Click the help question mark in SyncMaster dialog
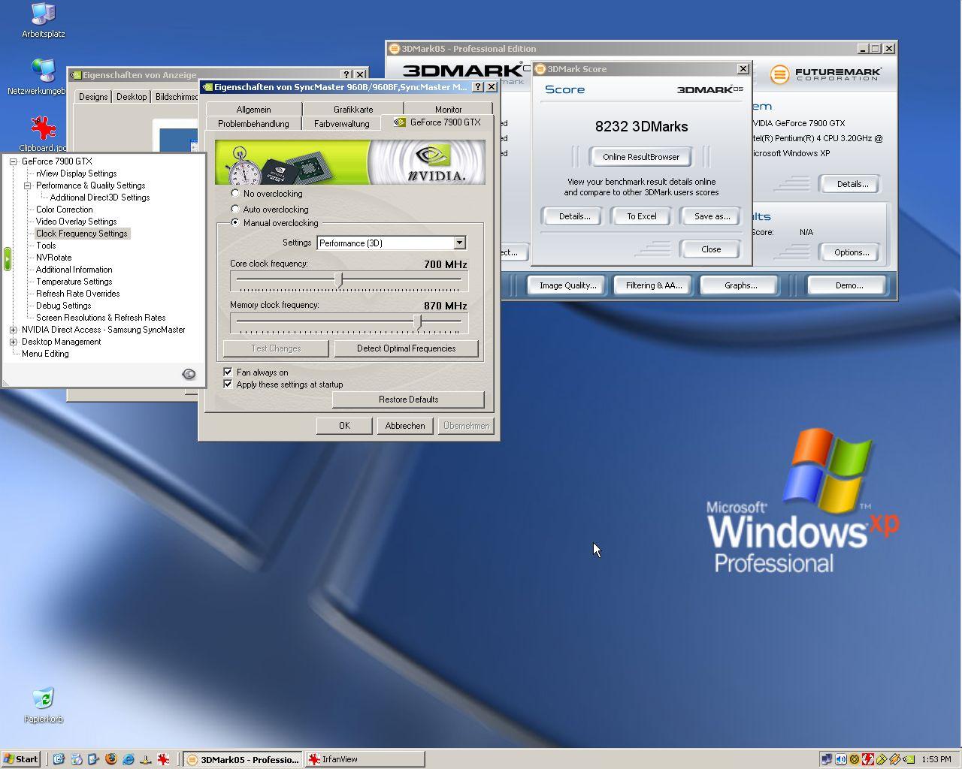 [478, 87]
